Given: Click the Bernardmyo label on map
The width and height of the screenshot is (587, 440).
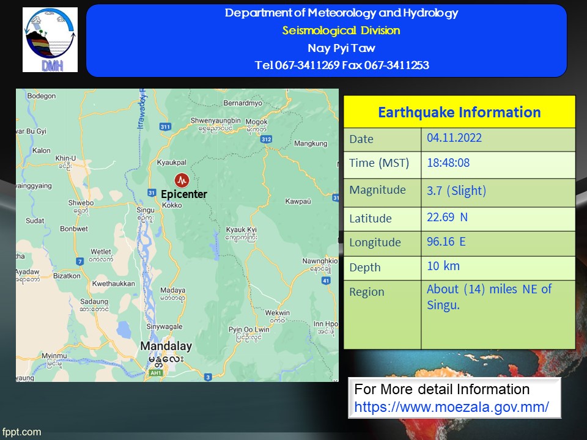Looking at the screenshot, I should (243, 103).
